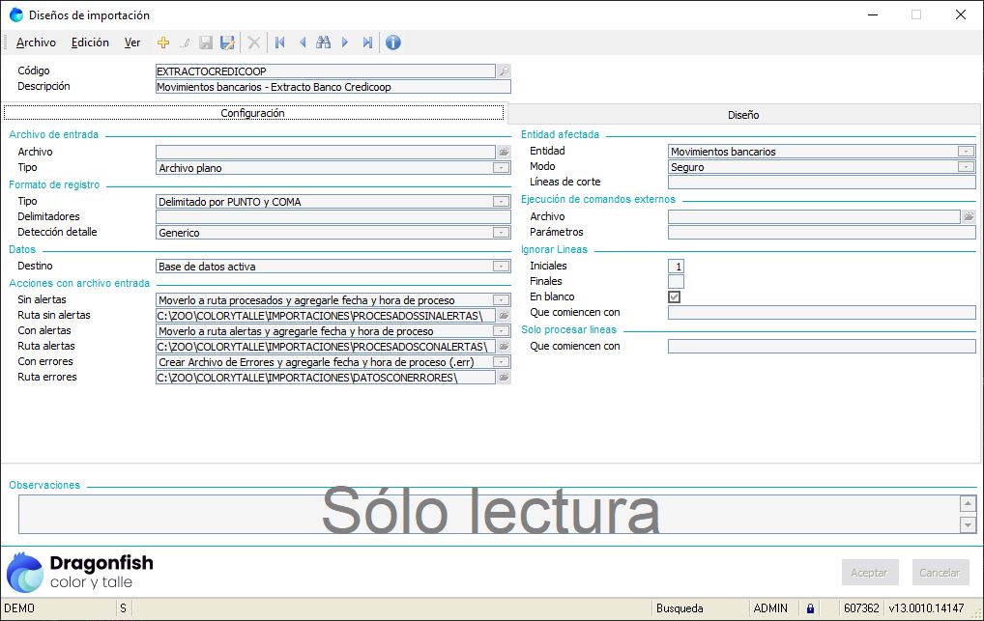Browse for external command Archivo
Screen dimensions: 984x621
(x=969, y=216)
